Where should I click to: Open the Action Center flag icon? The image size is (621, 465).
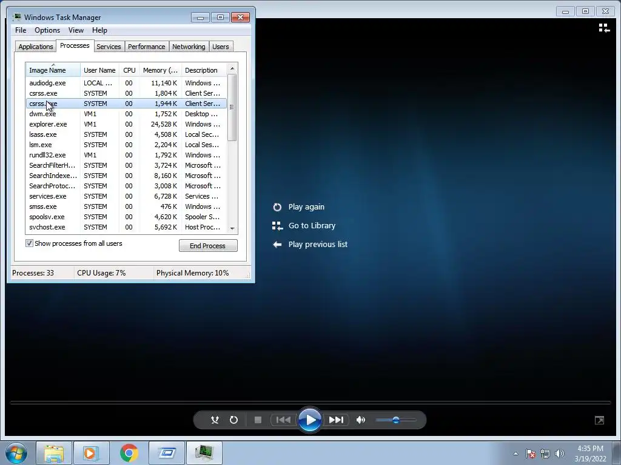(x=531, y=453)
